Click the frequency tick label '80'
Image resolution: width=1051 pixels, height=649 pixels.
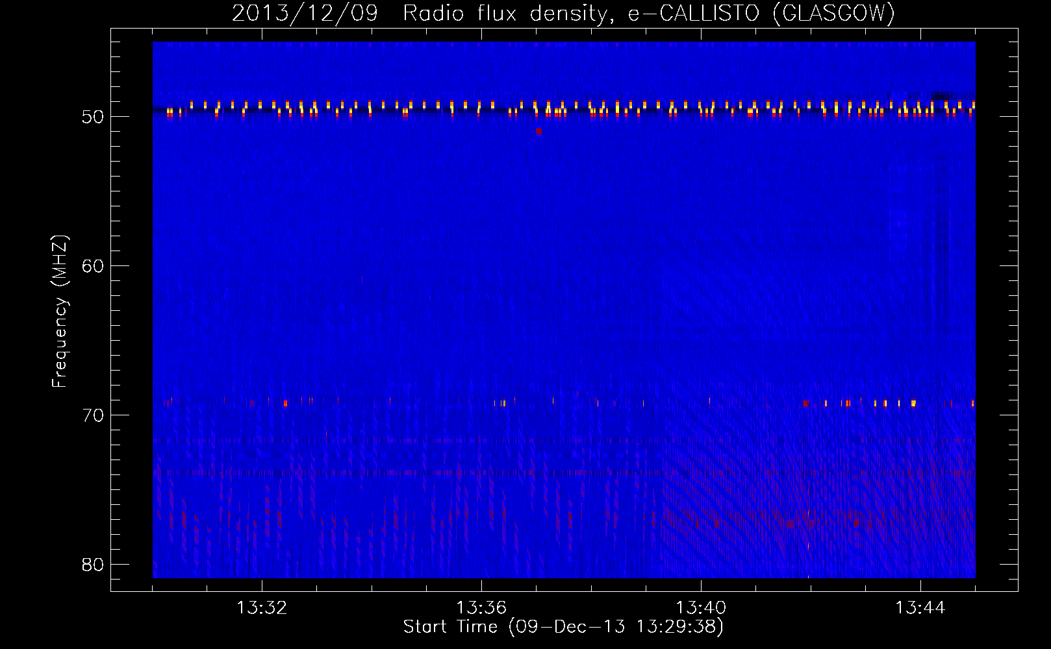tap(94, 565)
